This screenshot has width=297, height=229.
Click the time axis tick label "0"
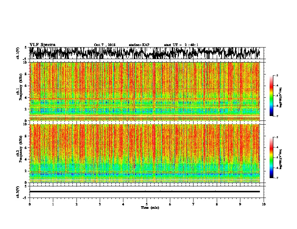point(30,204)
